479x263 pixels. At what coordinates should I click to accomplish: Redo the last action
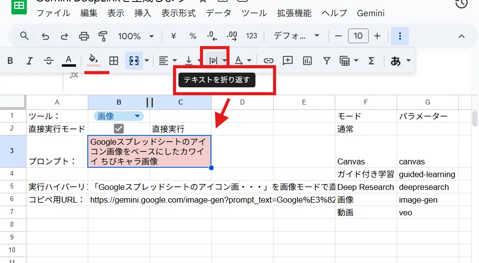coord(64,36)
